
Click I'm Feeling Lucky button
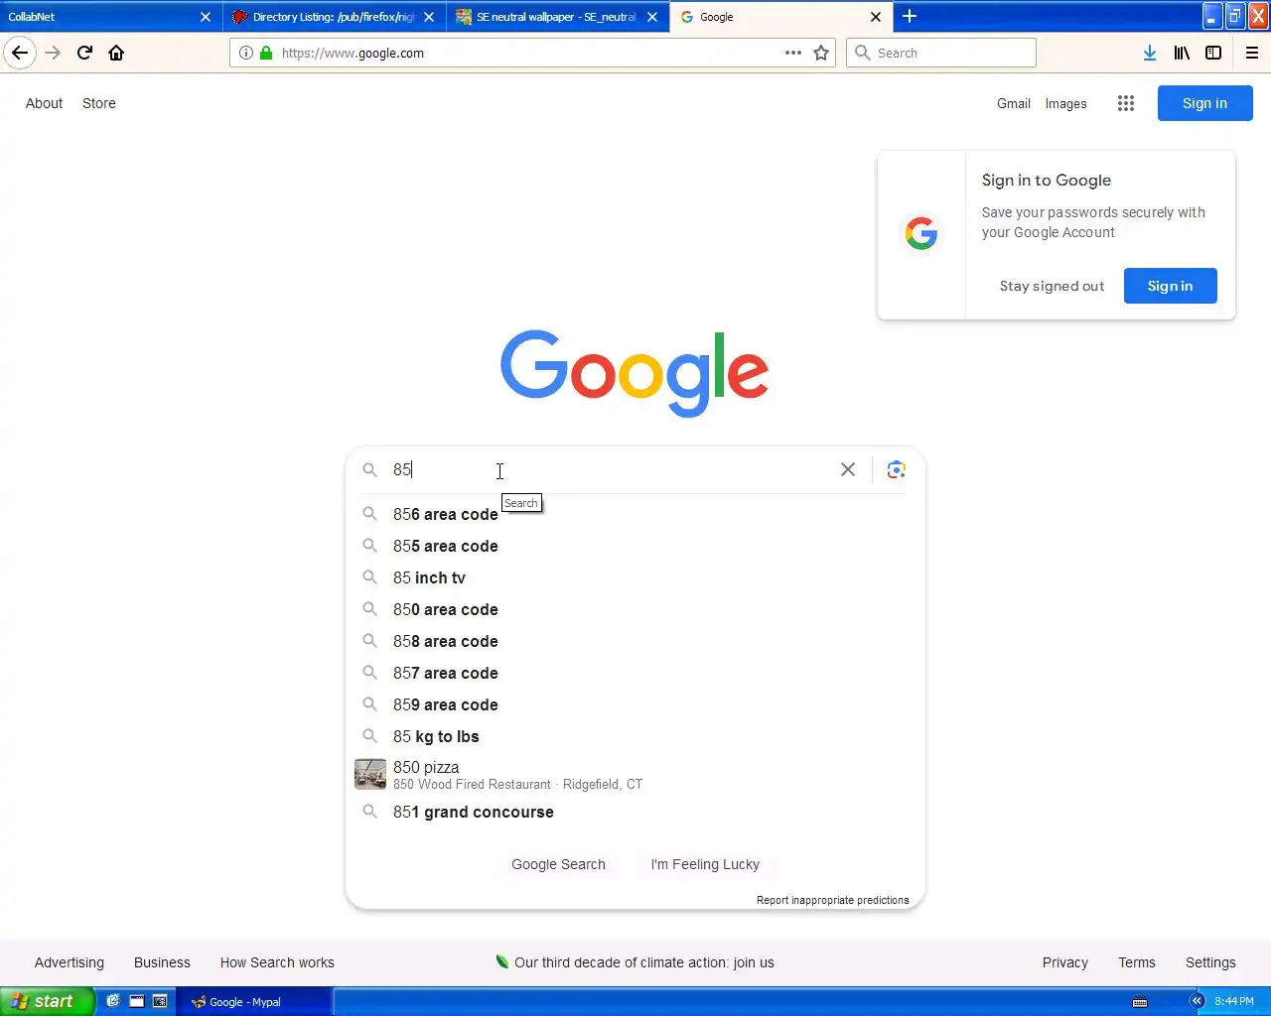pos(705,864)
